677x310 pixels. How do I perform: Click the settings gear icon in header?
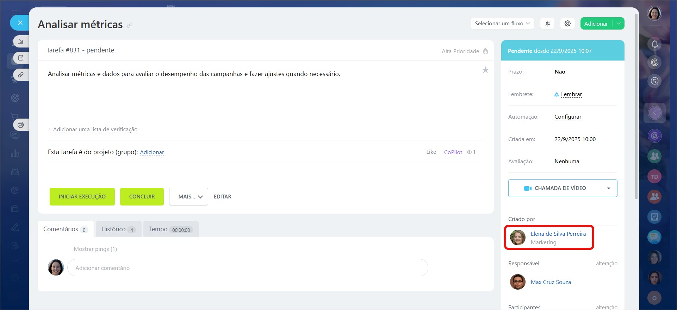(x=567, y=24)
